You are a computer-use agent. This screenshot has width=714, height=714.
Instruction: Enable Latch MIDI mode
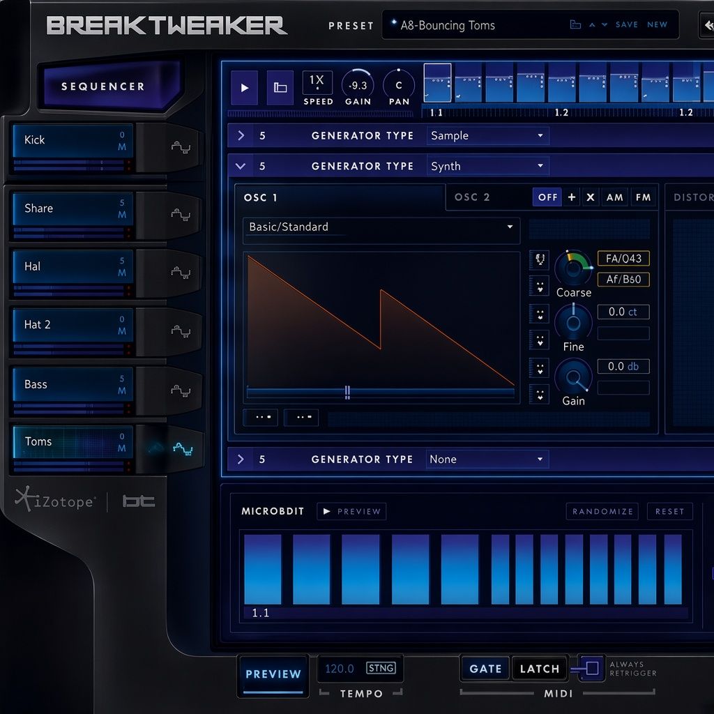(x=540, y=669)
